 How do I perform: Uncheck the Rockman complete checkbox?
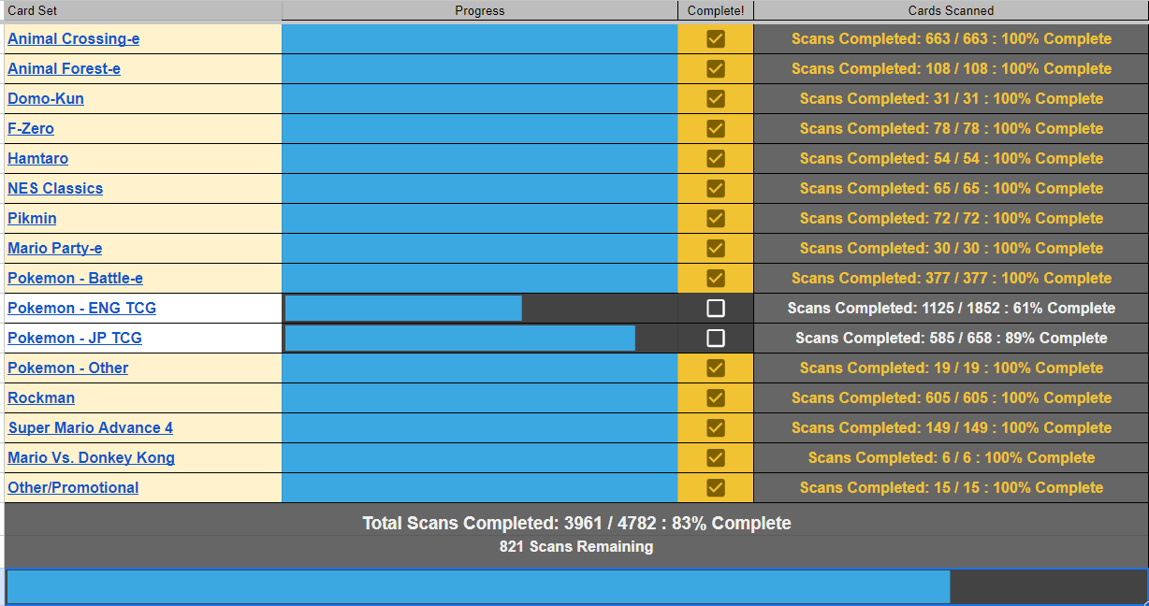[x=716, y=397]
